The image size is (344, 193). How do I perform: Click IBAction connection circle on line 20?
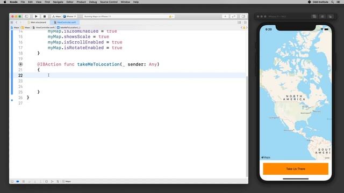20,64
